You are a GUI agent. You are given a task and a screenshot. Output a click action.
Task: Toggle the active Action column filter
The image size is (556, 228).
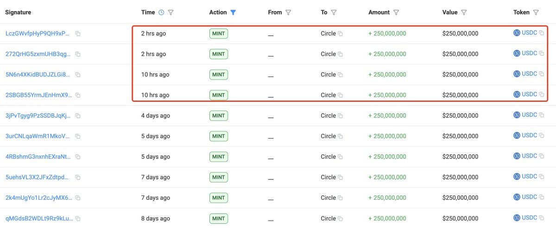(233, 13)
